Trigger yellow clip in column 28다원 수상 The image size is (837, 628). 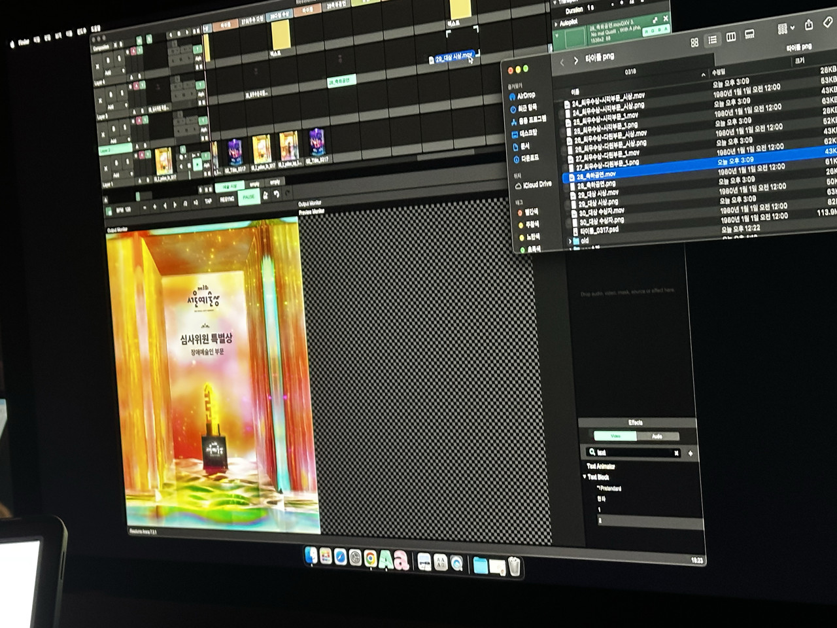[x=281, y=35]
